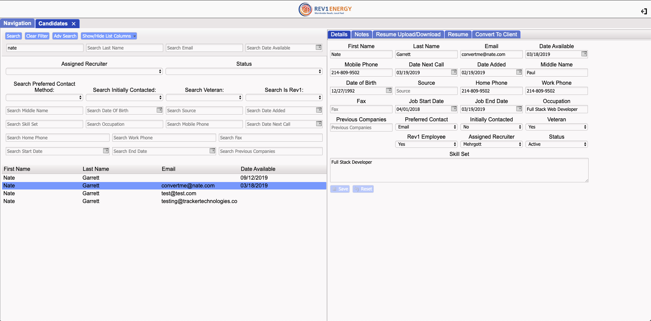This screenshot has width=651, height=321.
Task: Change Rev1 Employee dropdown
Action: [x=426, y=144]
